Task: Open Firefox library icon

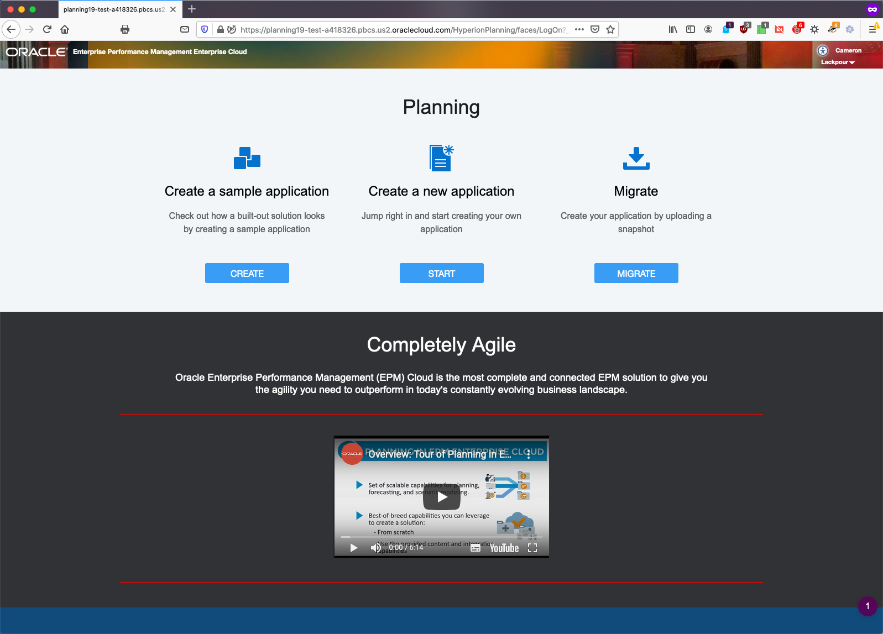Action: [673, 29]
